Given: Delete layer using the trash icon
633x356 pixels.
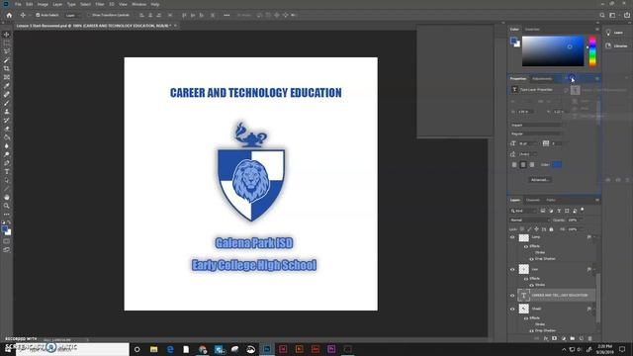Looking at the screenshot, I should tap(589, 338).
